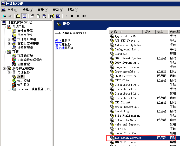Open the 查看(V) menu

click(43, 10)
